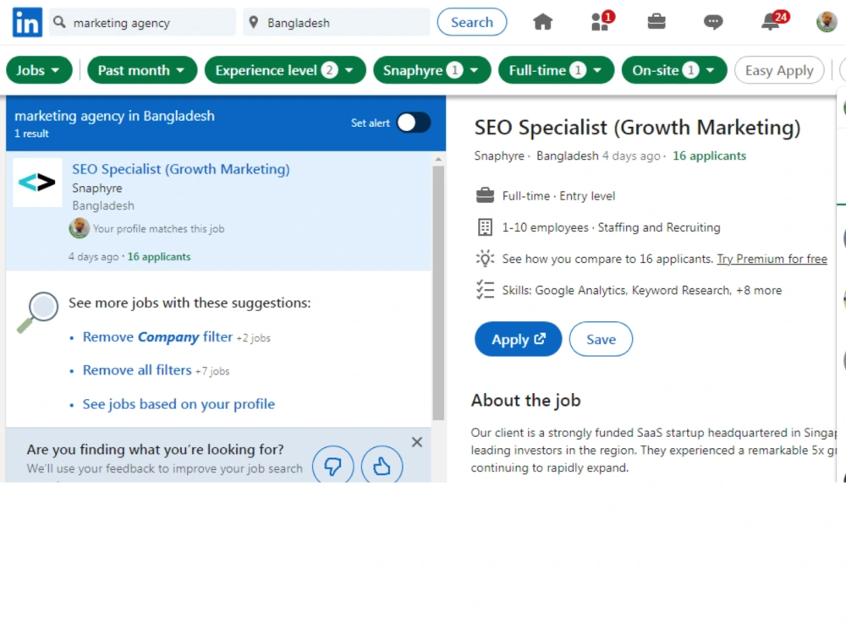
Task: Click the skills checklist icon
Action: [485, 290]
